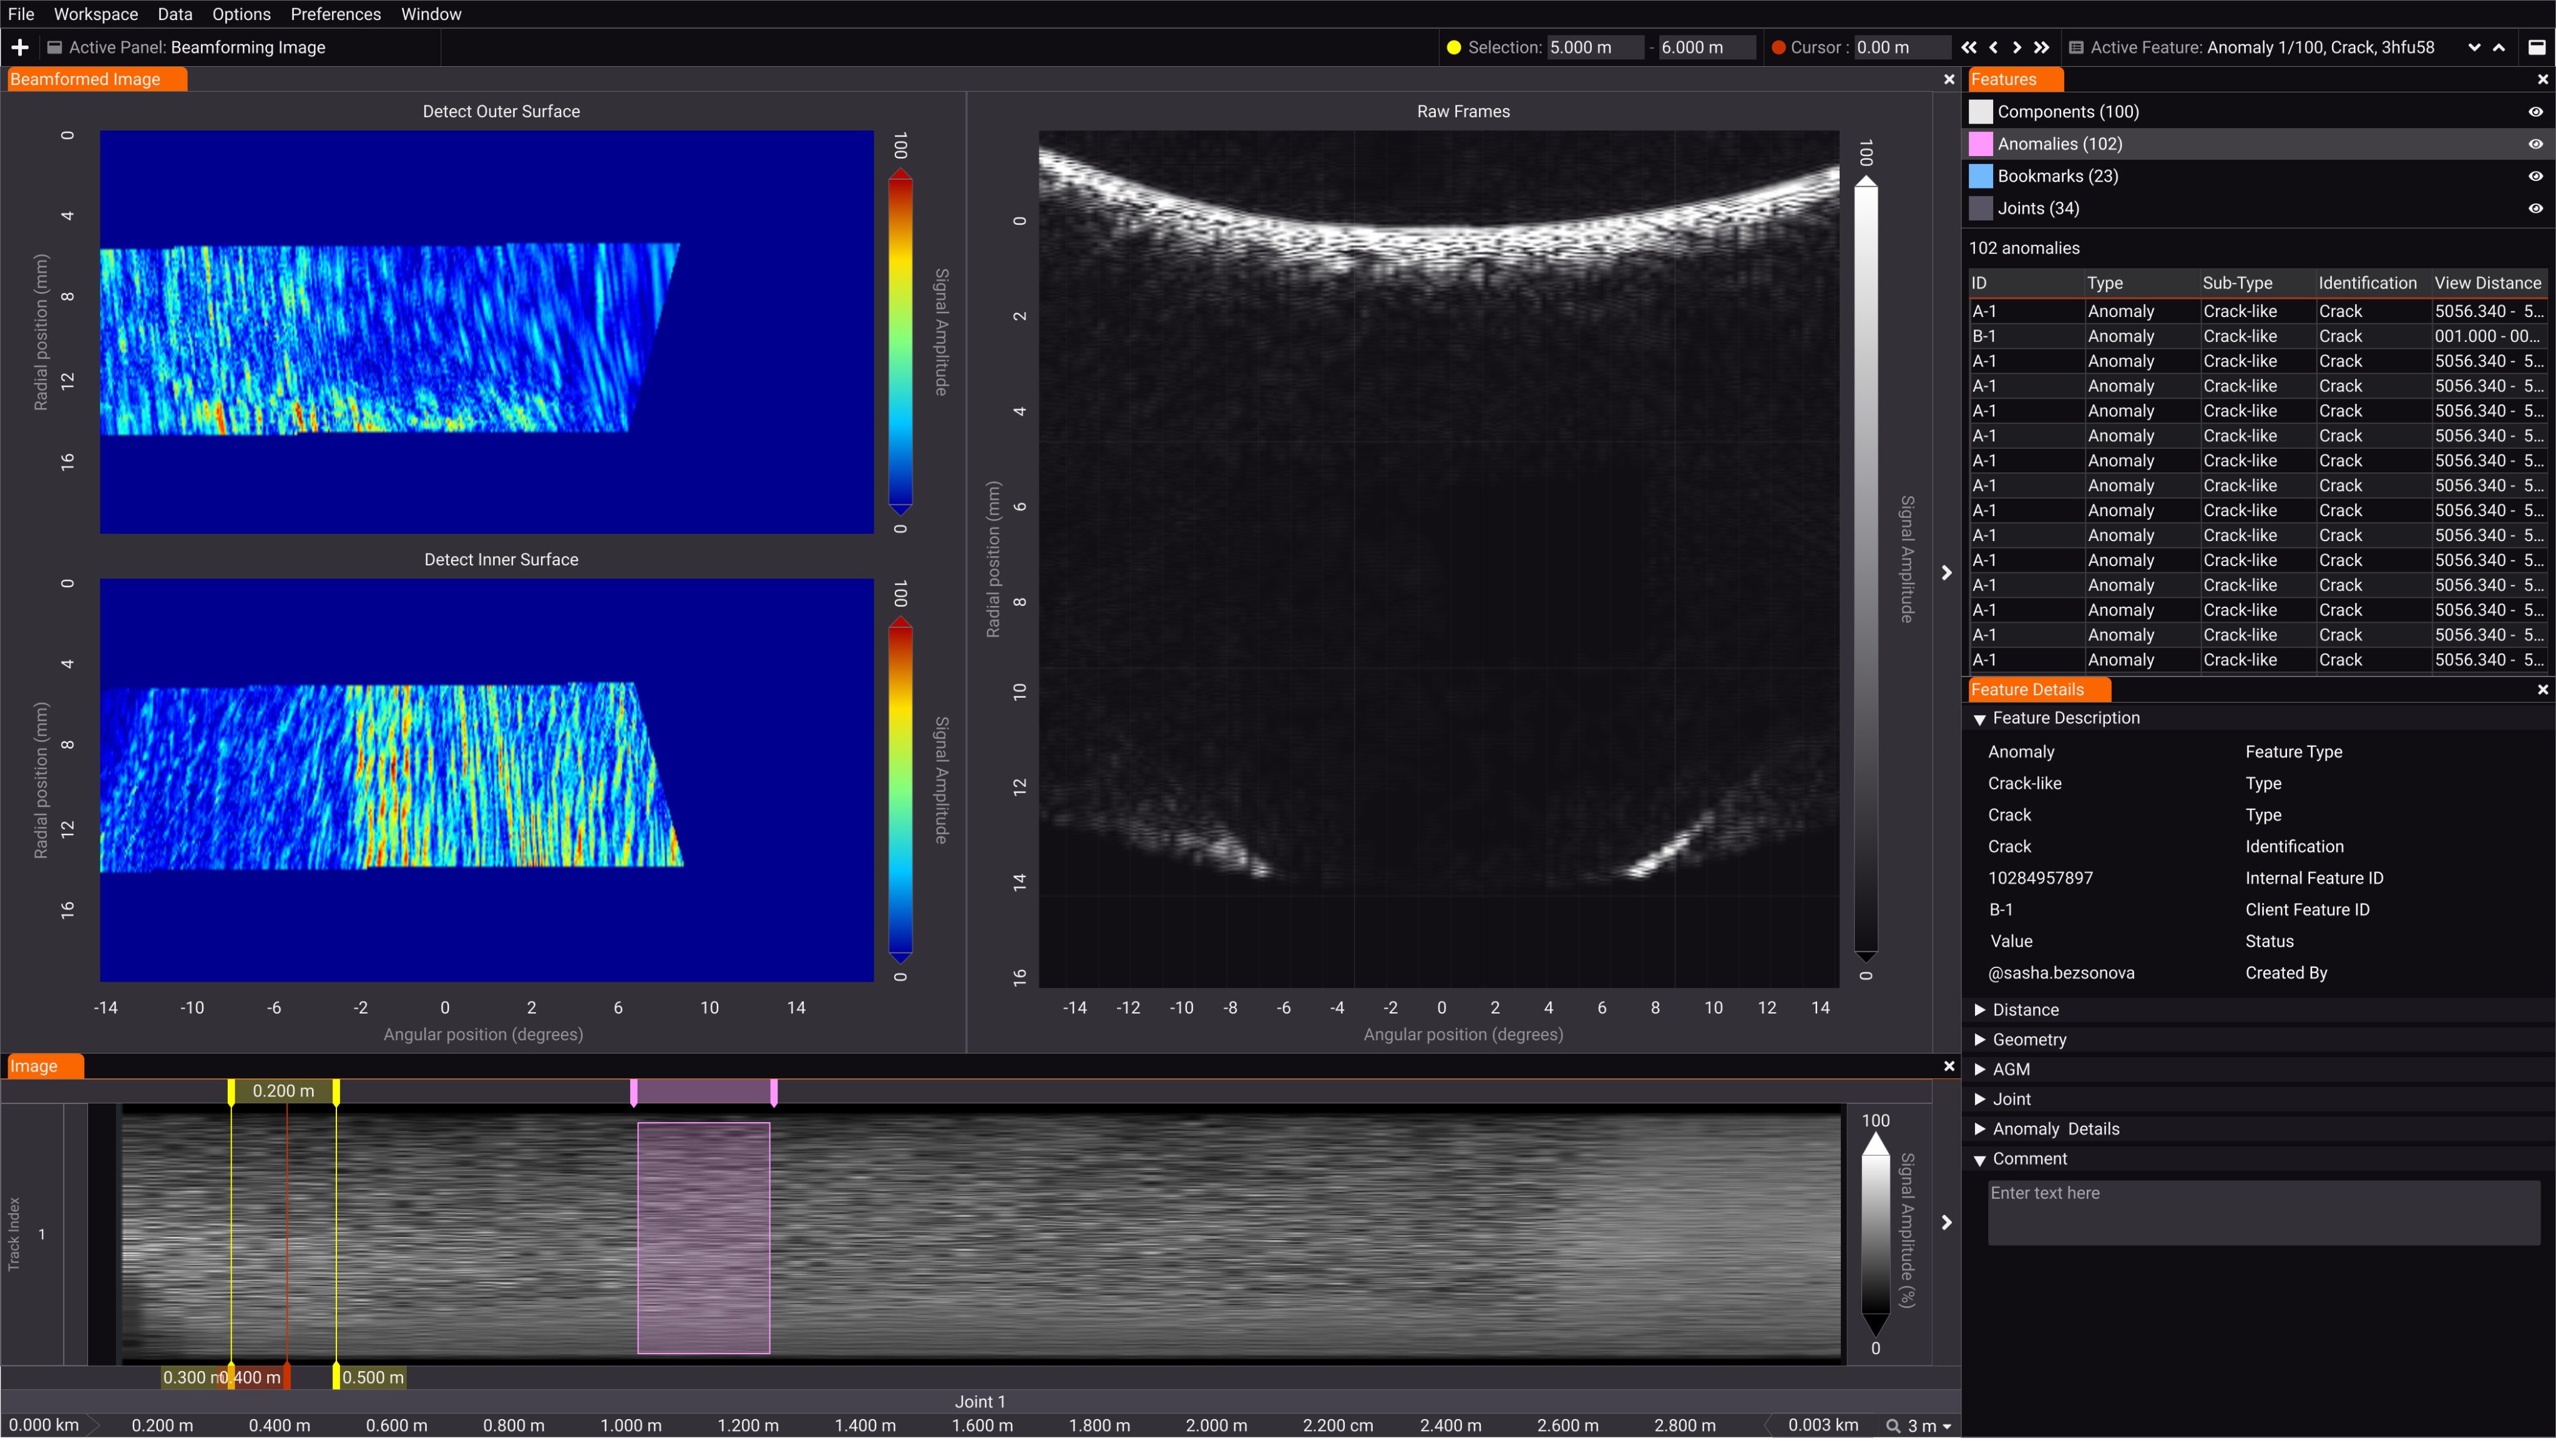Open the Preferences menu
The height and width of the screenshot is (1441, 2556).
pos(335,14)
